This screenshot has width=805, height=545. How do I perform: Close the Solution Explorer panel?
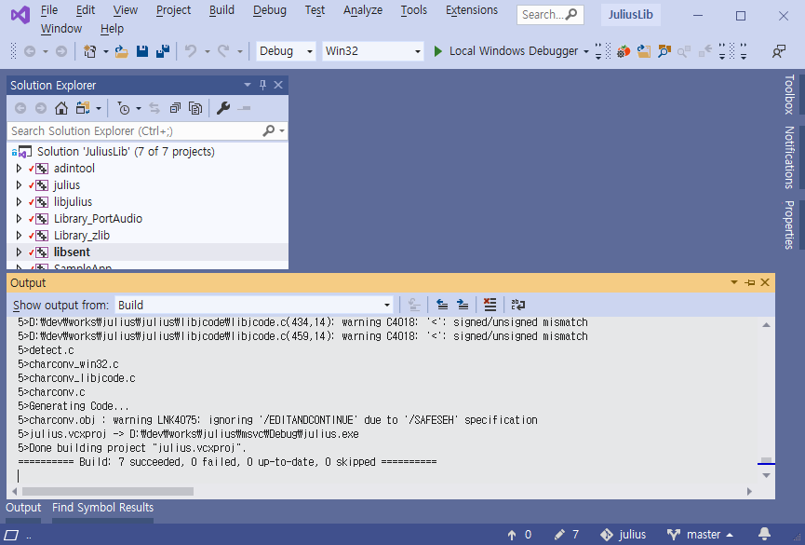(278, 85)
